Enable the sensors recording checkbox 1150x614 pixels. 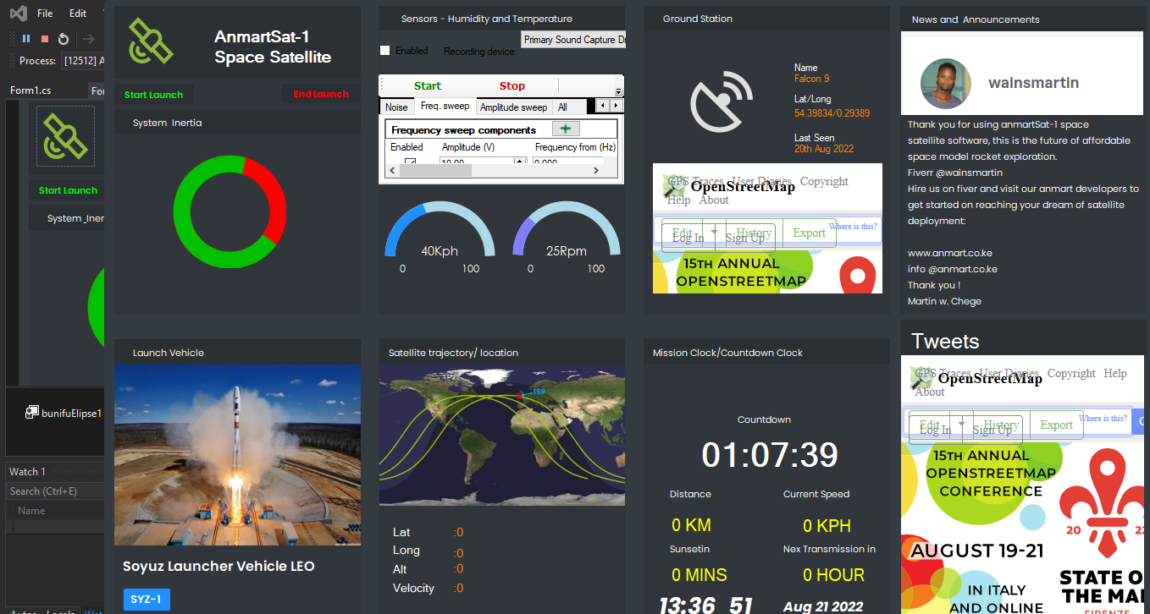(x=385, y=51)
